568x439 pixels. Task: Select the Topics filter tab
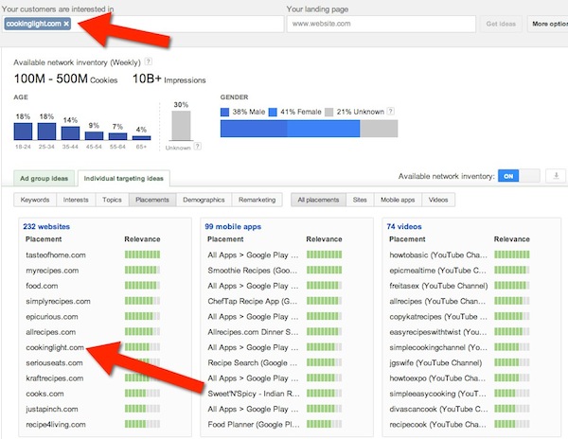pos(112,200)
